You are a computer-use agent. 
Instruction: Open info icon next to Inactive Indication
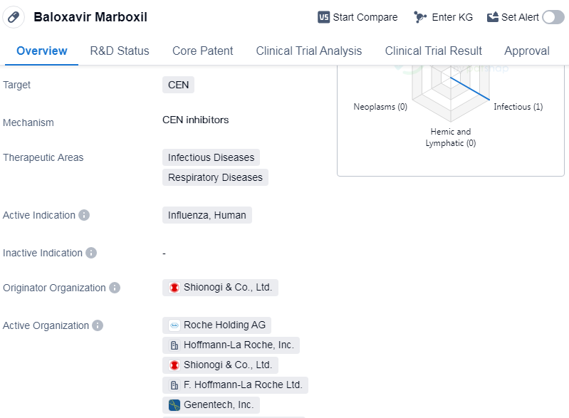(x=91, y=253)
